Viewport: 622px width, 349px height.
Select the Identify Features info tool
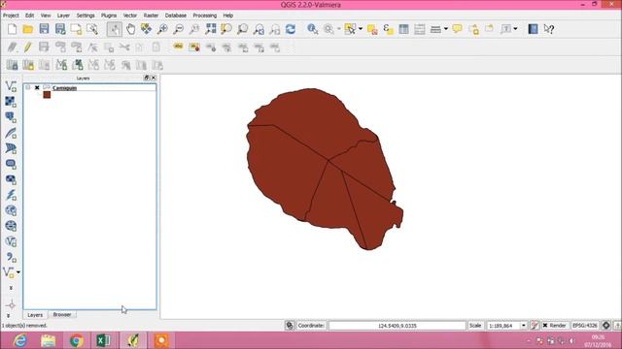pyautogui.click(x=313, y=29)
